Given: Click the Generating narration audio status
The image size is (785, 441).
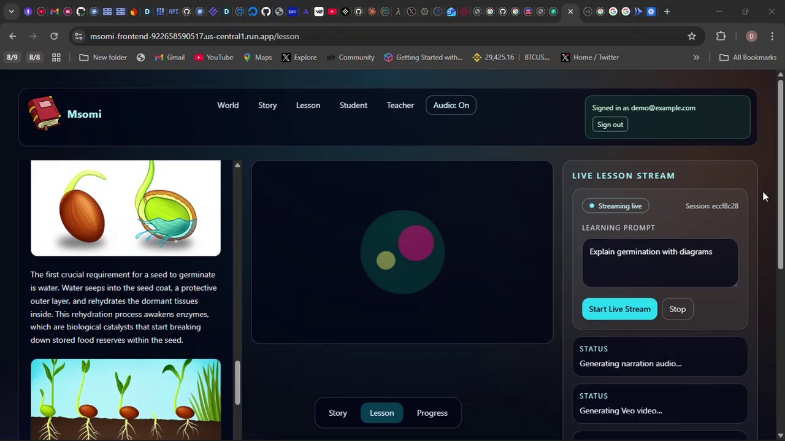Looking at the screenshot, I should click(x=660, y=356).
